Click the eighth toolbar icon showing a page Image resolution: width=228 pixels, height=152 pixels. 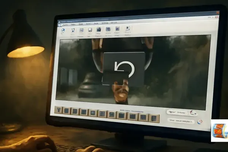tap(128, 28)
